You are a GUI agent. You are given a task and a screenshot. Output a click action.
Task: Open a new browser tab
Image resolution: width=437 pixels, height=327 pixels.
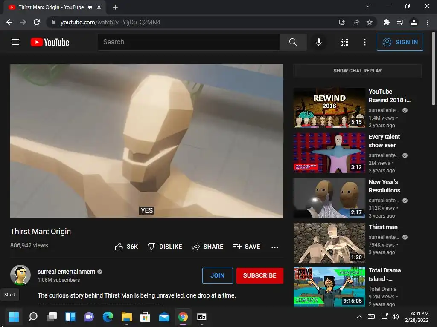[115, 7]
